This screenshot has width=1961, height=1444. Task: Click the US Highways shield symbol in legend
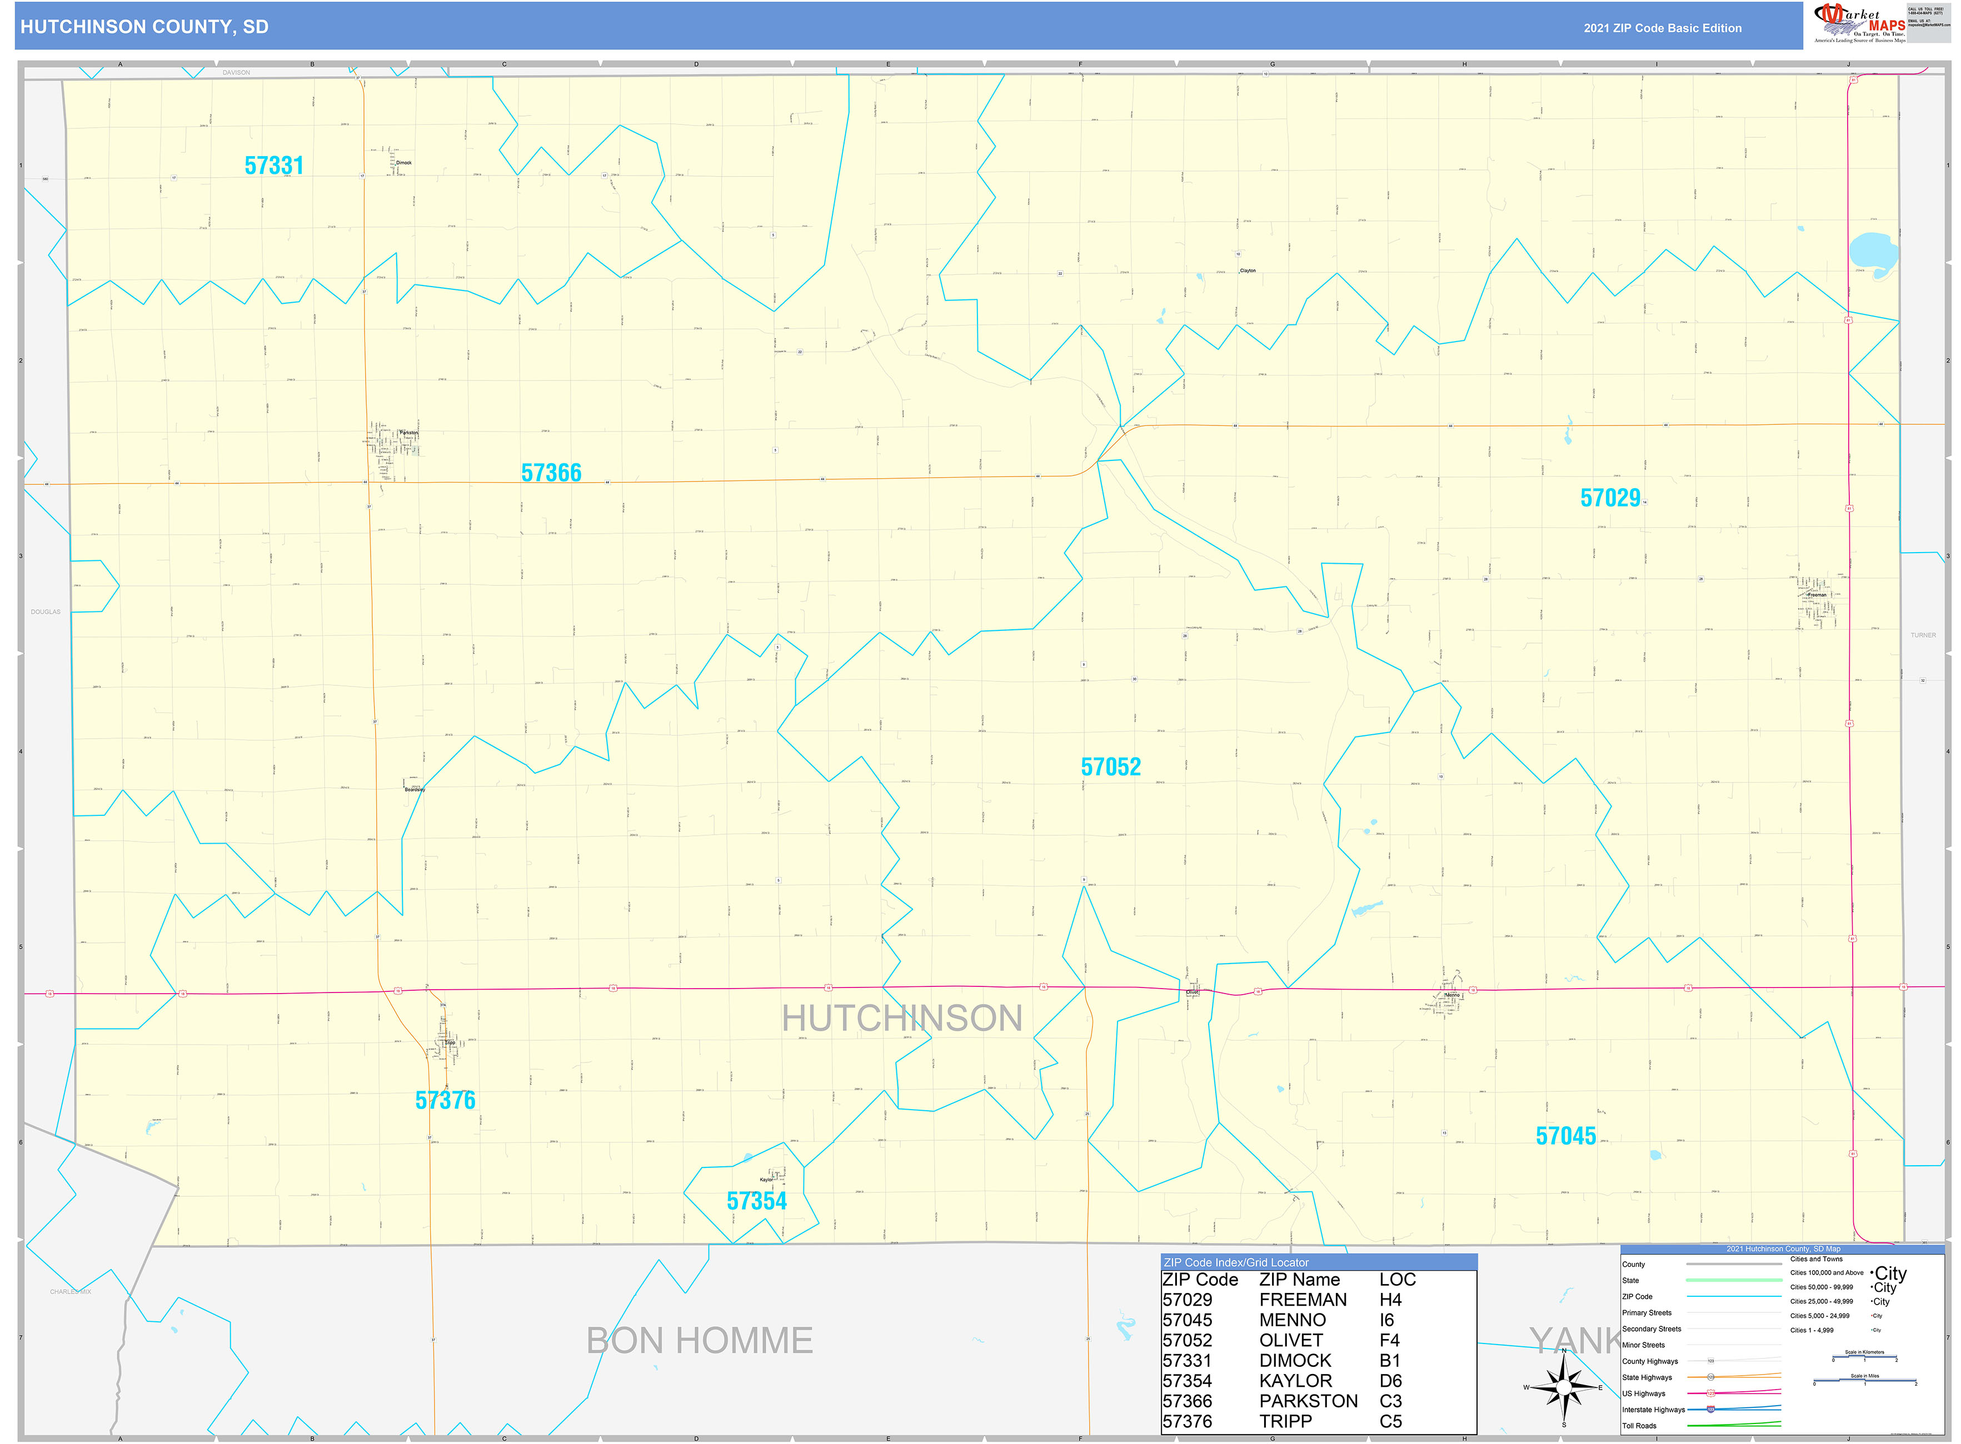coord(1711,1393)
